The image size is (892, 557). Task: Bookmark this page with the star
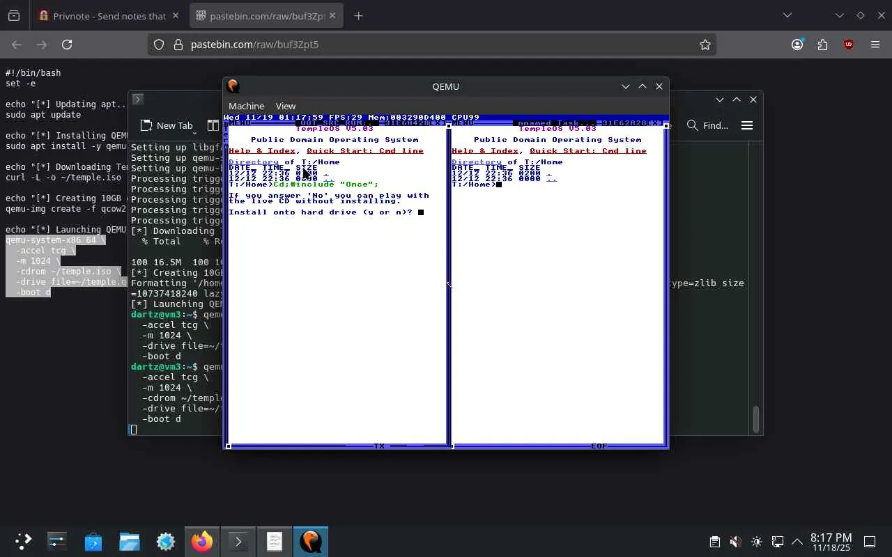[705, 45]
